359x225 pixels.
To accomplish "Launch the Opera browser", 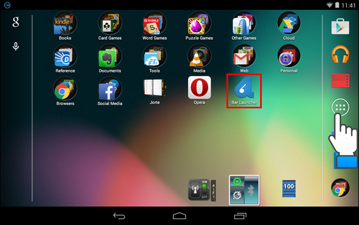I will 199,87.
